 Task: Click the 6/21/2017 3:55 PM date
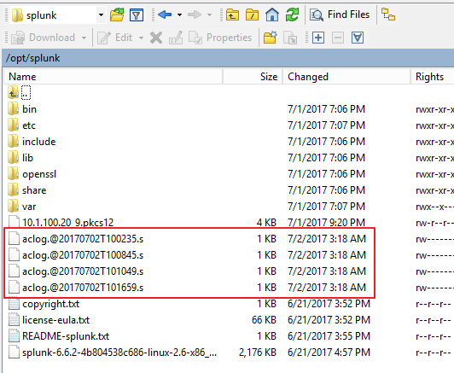coord(329,336)
